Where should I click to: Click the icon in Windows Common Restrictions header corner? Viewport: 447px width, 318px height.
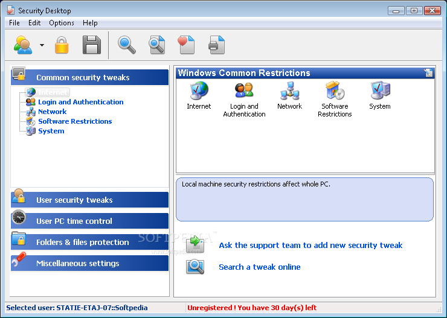(428, 73)
